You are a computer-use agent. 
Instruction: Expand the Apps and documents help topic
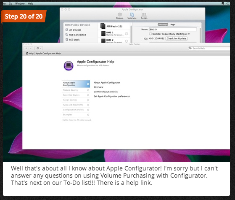click(76, 105)
